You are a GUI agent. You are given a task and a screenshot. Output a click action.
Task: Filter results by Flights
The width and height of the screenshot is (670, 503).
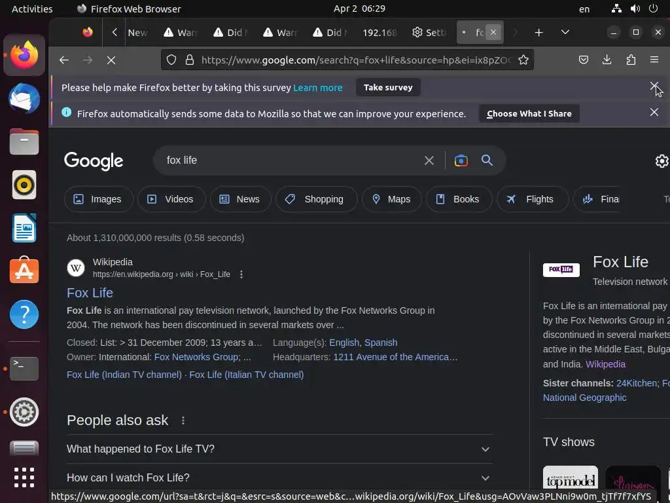(x=533, y=199)
